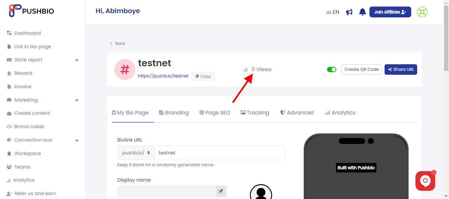This screenshot has width=449, height=199.
Task: Open the pushb.io/ domain dropdown
Action: (136, 153)
